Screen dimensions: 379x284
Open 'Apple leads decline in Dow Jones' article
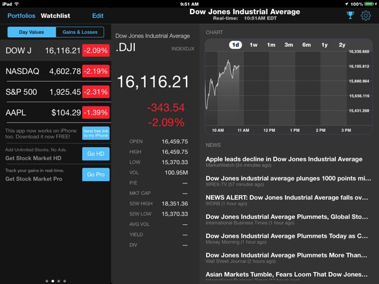(284, 162)
